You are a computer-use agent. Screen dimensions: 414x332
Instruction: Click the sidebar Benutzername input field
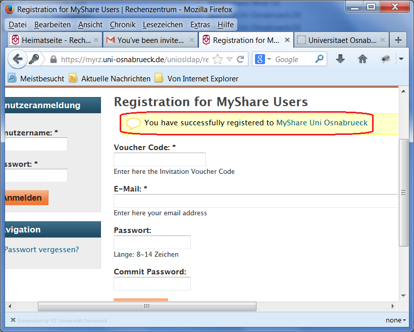[x=36, y=144]
